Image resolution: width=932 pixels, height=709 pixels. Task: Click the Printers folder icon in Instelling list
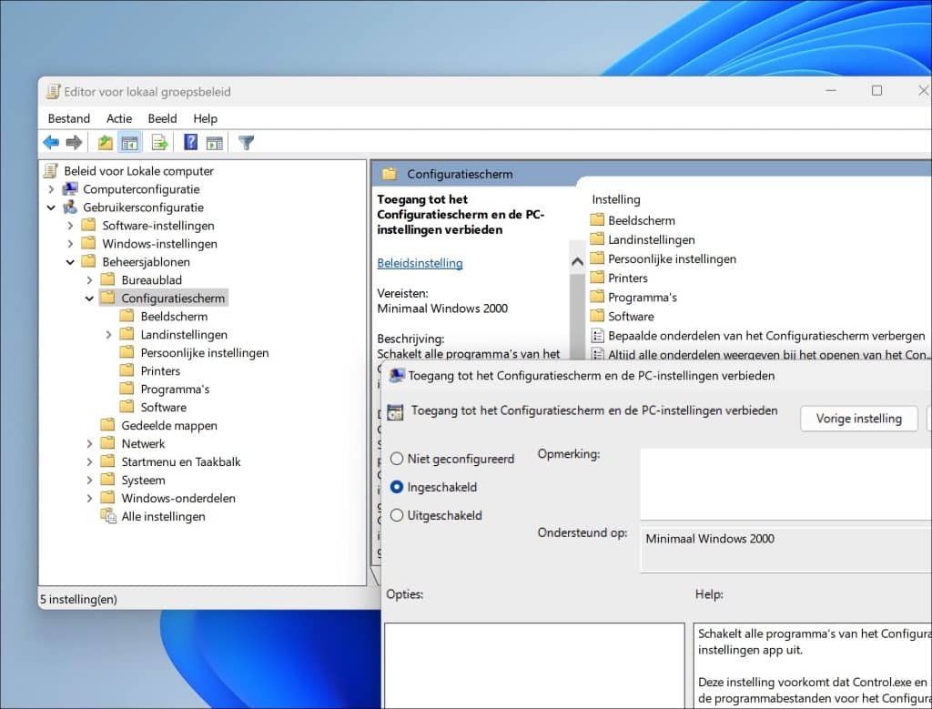click(x=597, y=278)
